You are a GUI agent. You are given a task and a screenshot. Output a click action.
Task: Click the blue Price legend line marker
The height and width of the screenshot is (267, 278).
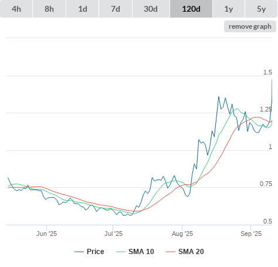[x=79, y=252]
